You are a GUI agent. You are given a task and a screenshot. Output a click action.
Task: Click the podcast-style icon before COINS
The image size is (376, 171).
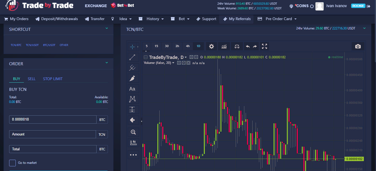[291, 6]
